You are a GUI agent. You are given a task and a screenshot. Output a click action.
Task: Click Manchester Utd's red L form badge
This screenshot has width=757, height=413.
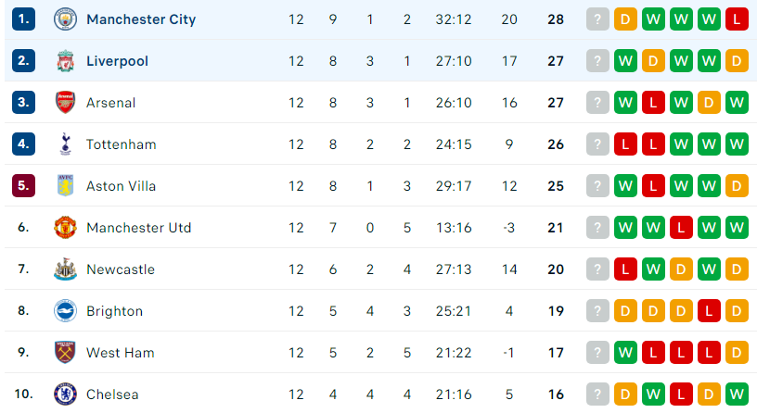(x=681, y=228)
